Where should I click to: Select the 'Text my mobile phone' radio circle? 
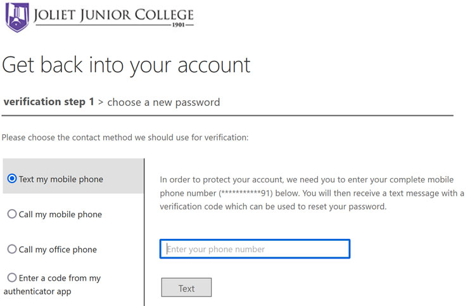[11, 179]
